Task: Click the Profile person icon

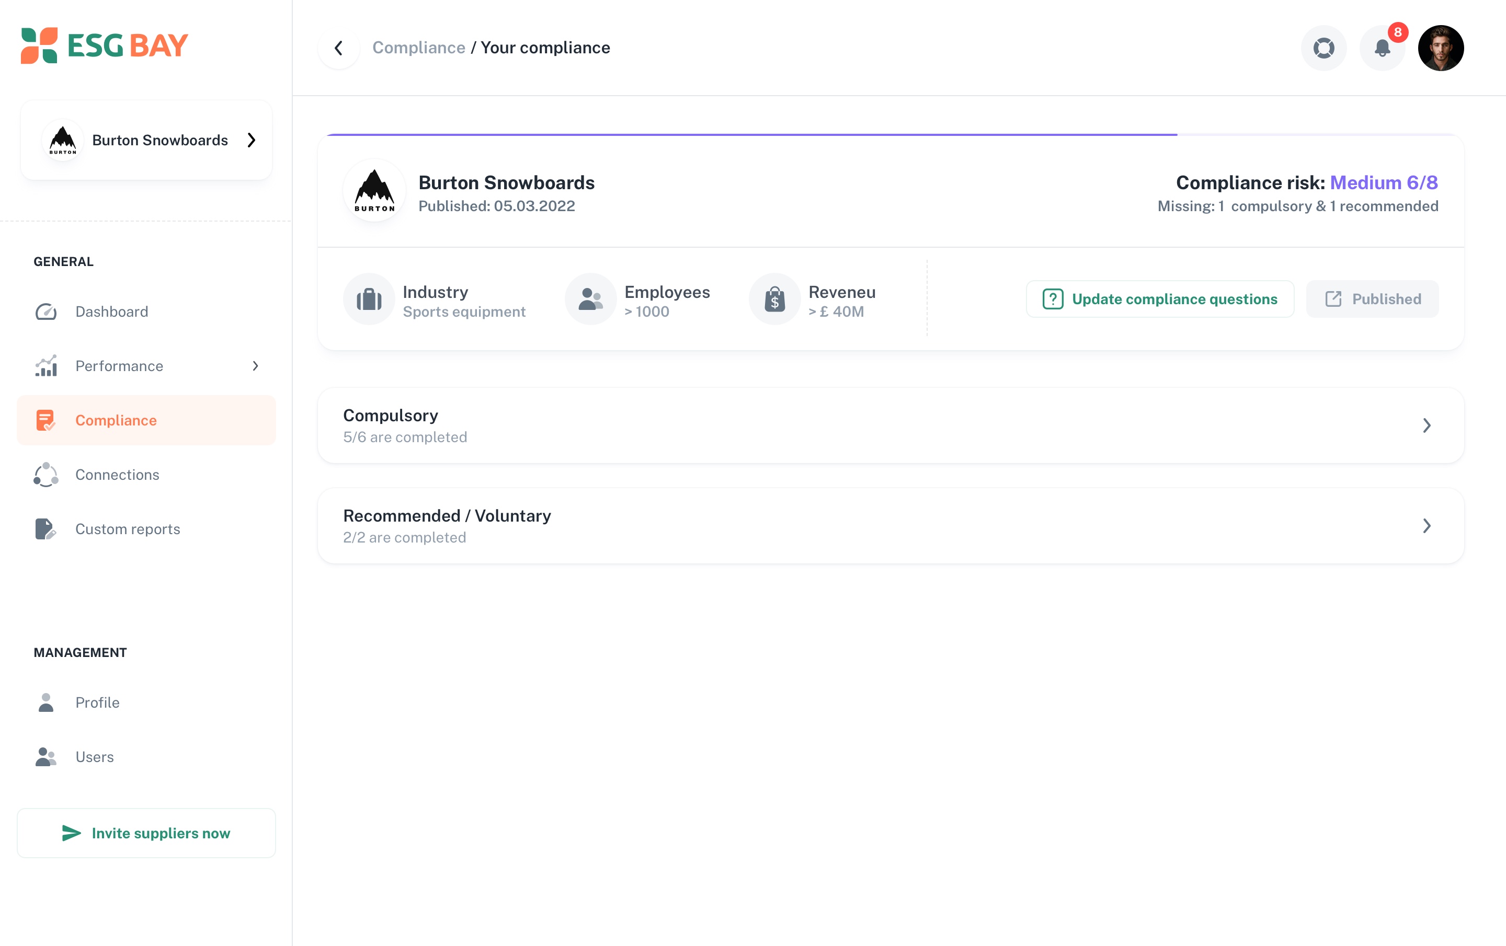Action: click(x=45, y=702)
